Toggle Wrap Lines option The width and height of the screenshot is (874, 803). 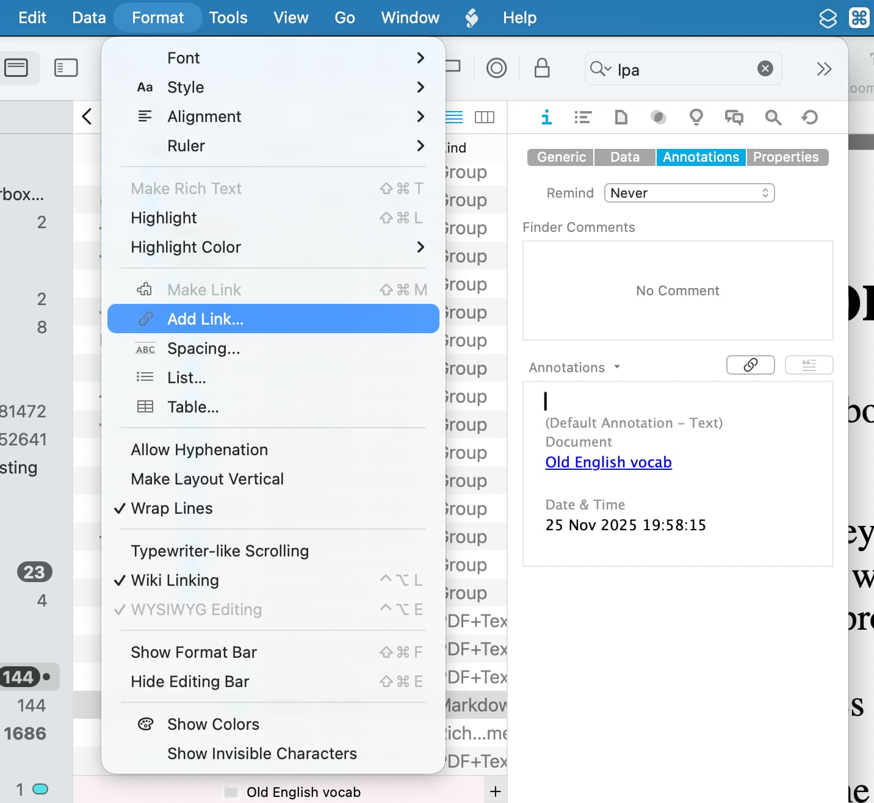coord(172,508)
